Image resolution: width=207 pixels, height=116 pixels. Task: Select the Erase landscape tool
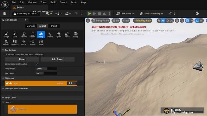pyautogui.click(x=15, y=35)
